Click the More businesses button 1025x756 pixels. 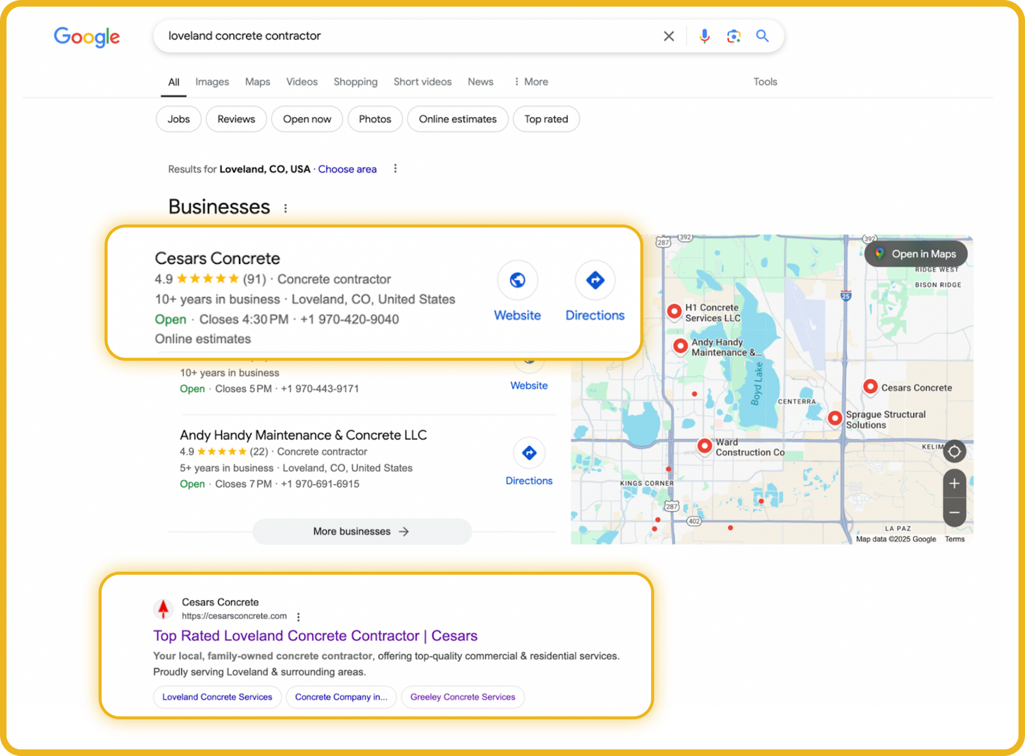[x=362, y=531]
